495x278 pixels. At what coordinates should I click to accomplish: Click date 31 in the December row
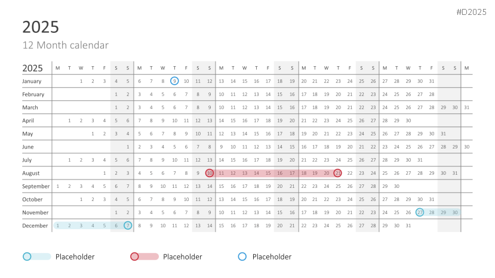pos(408,226)
